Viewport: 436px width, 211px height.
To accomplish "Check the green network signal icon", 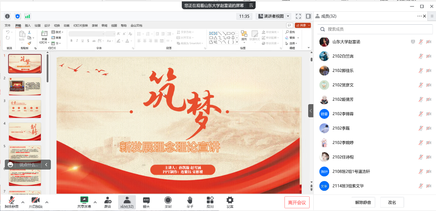I will click(27, 16).
